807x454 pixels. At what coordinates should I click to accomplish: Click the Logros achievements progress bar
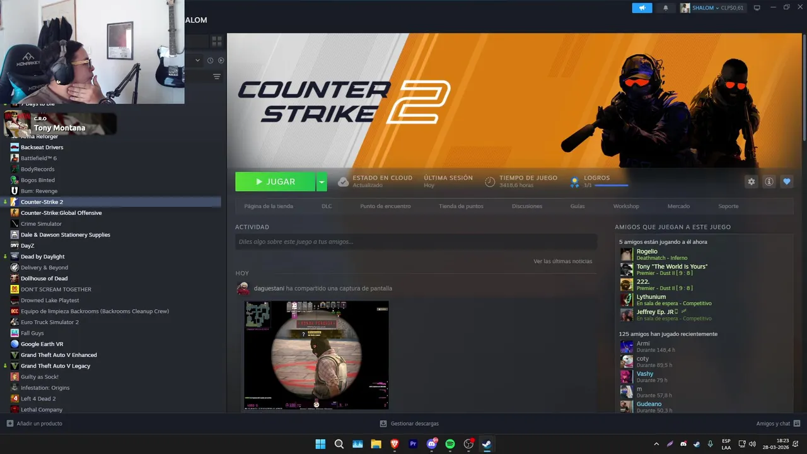[611, 185]
